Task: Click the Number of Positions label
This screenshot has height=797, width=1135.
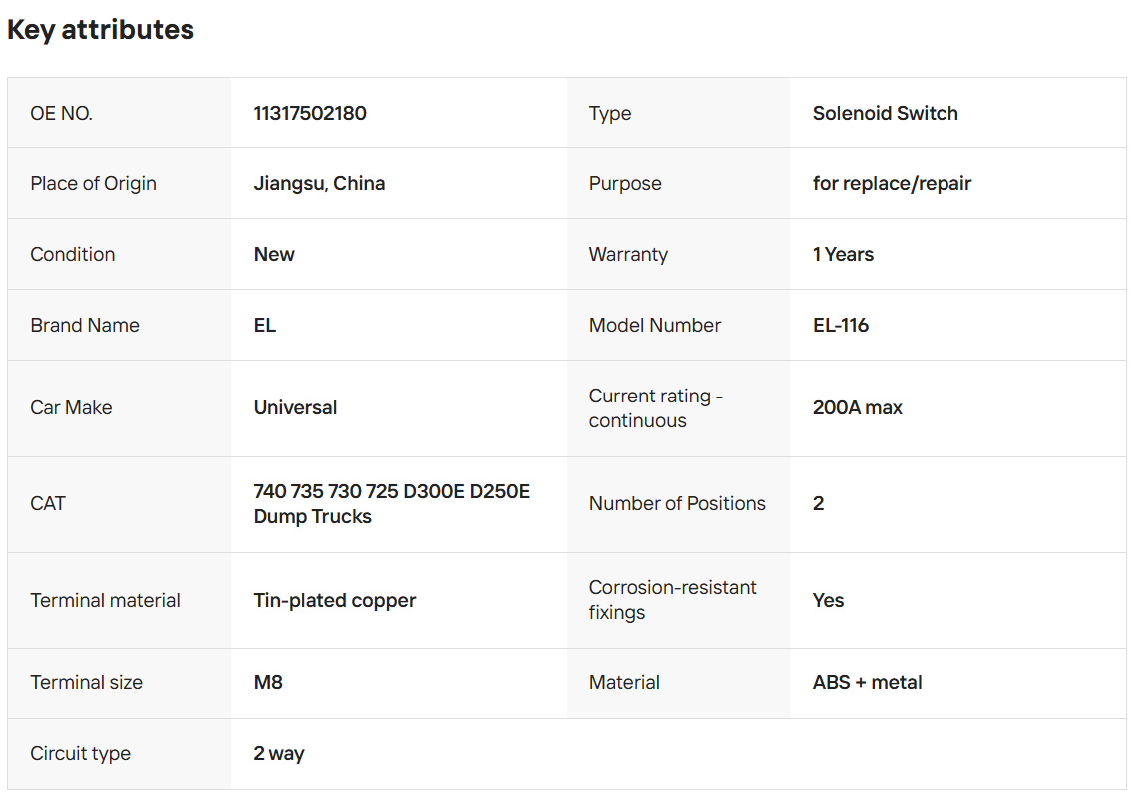Action: [x=677, y=503]
